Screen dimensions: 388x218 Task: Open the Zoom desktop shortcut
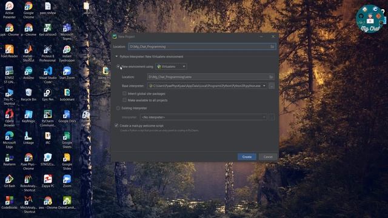(x=67, y=181)
